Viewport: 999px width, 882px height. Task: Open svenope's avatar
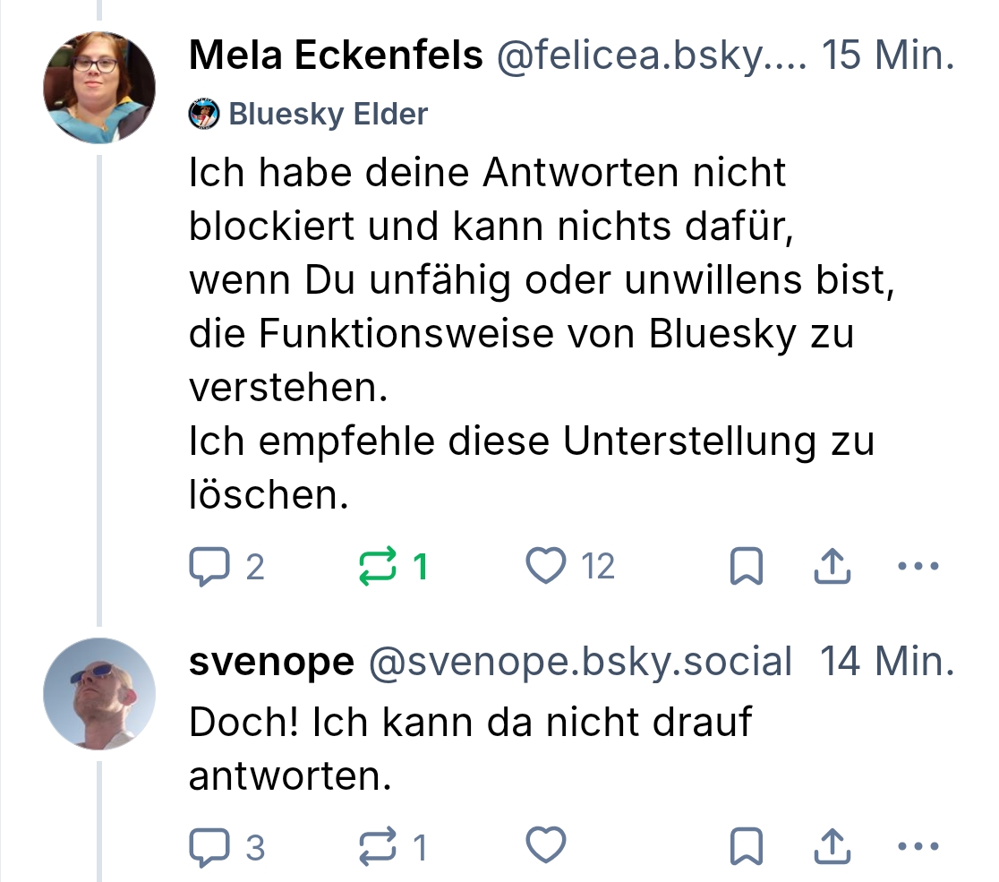(99, 693)
